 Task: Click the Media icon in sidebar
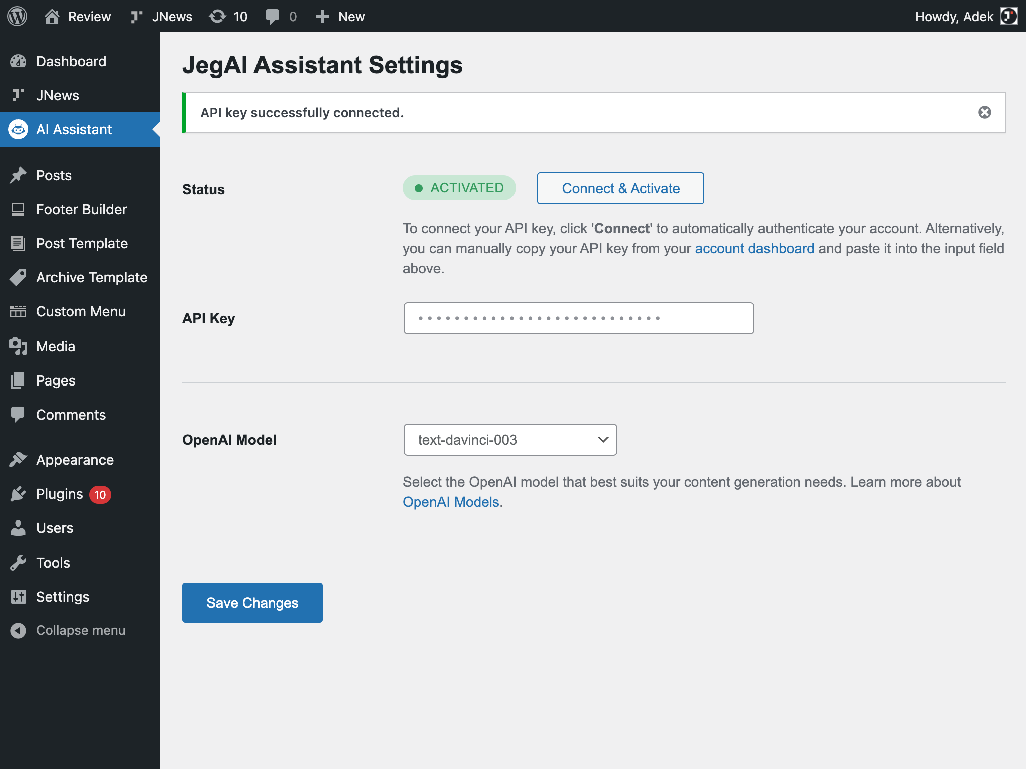(x=18, y=346)
